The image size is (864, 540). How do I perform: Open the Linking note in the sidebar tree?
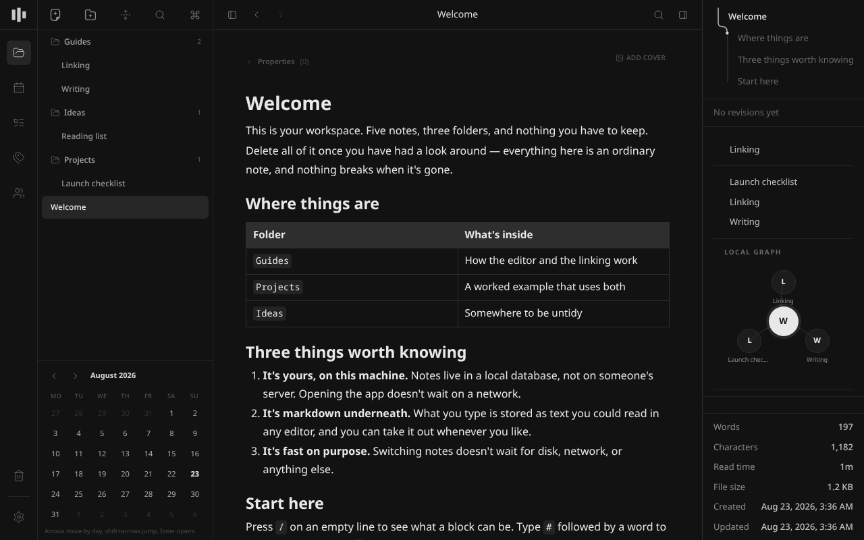125,65
